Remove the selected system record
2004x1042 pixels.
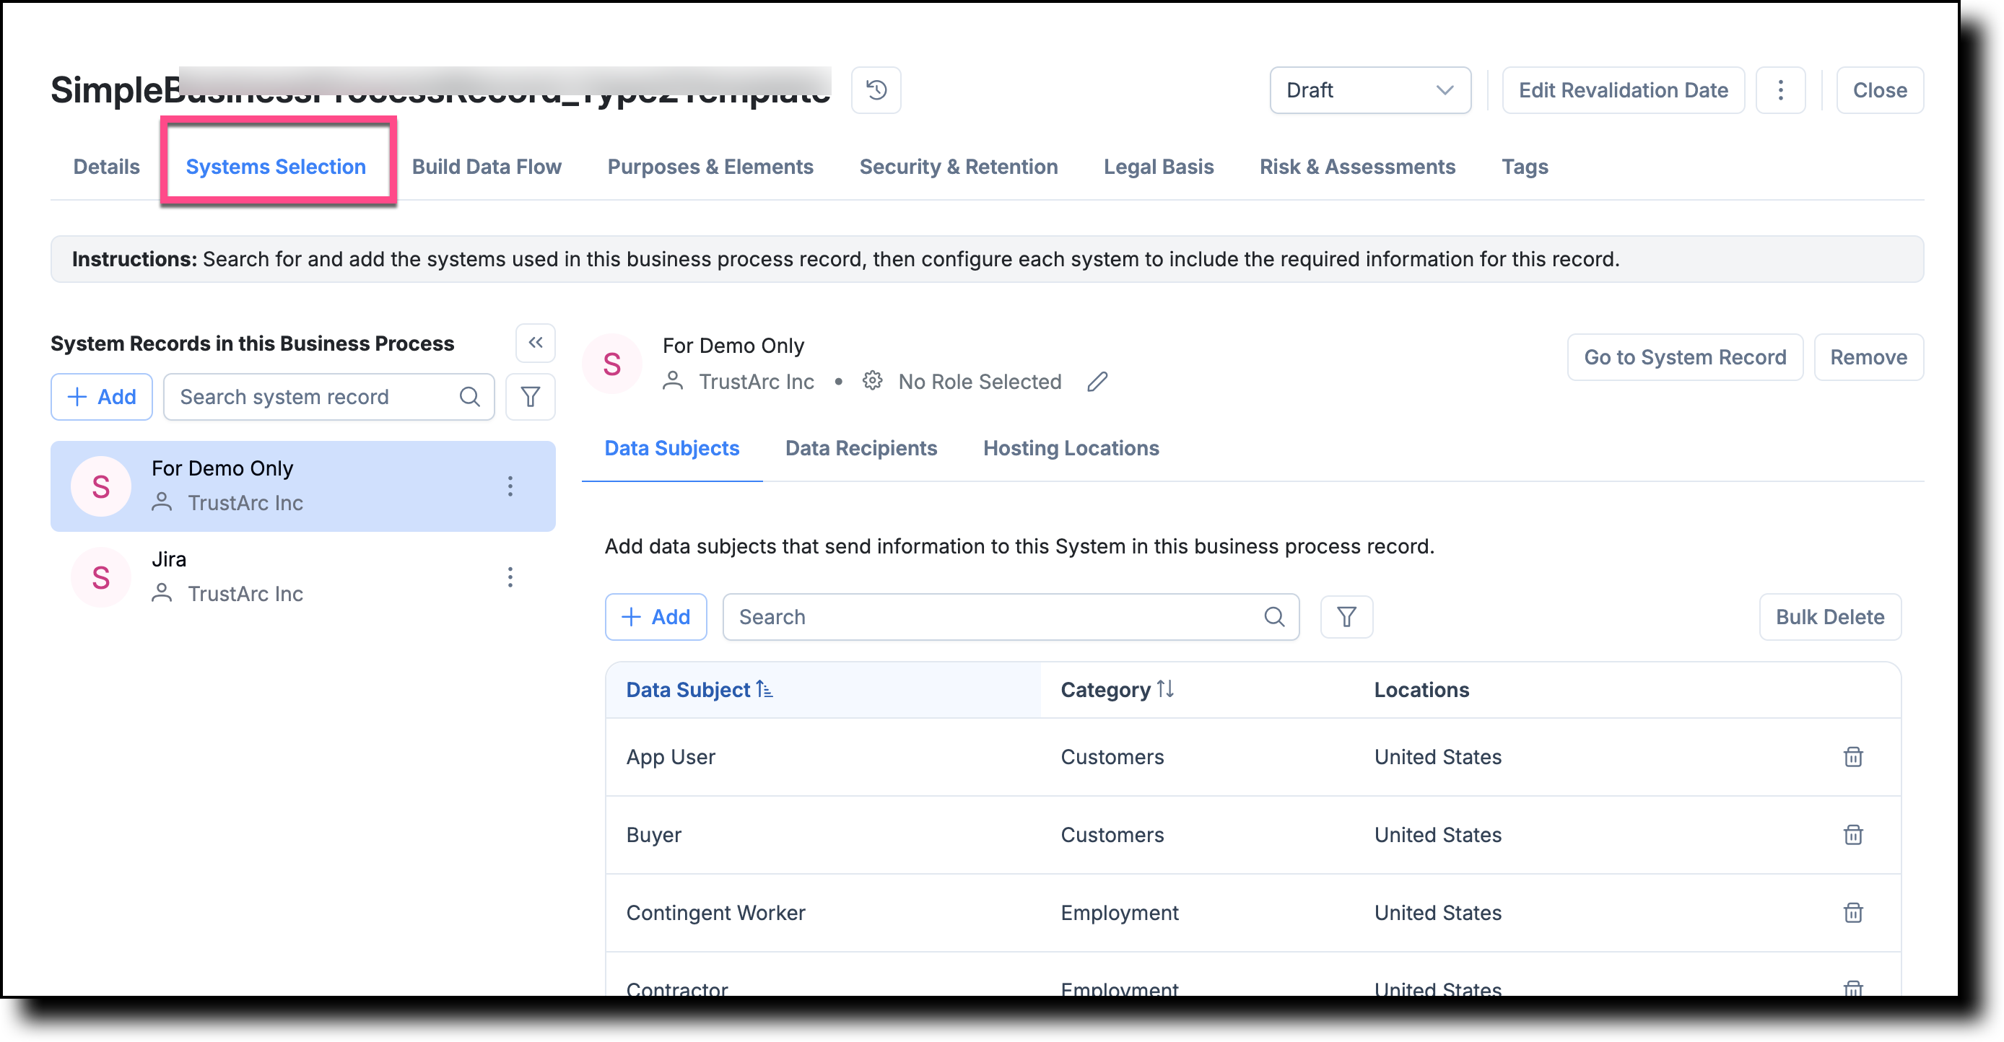(1868, 358)
